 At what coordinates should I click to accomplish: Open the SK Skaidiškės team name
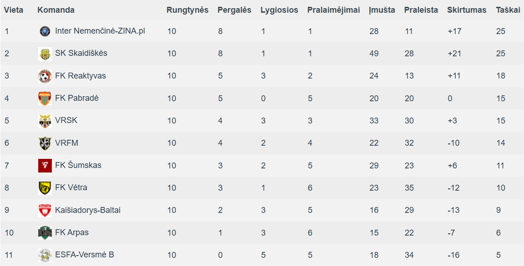click(x=81, y=54)
